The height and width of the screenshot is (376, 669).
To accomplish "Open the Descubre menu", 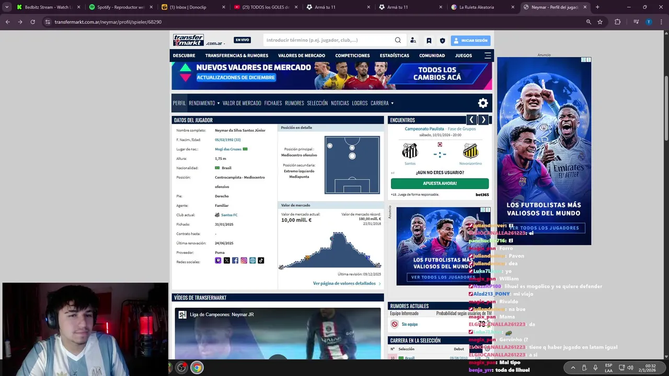I will click(x=184, y=55).
